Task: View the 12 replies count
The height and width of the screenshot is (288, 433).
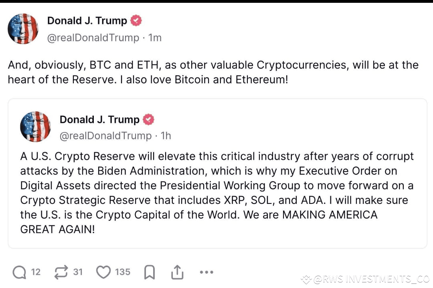Action: (x=36, y=272)
